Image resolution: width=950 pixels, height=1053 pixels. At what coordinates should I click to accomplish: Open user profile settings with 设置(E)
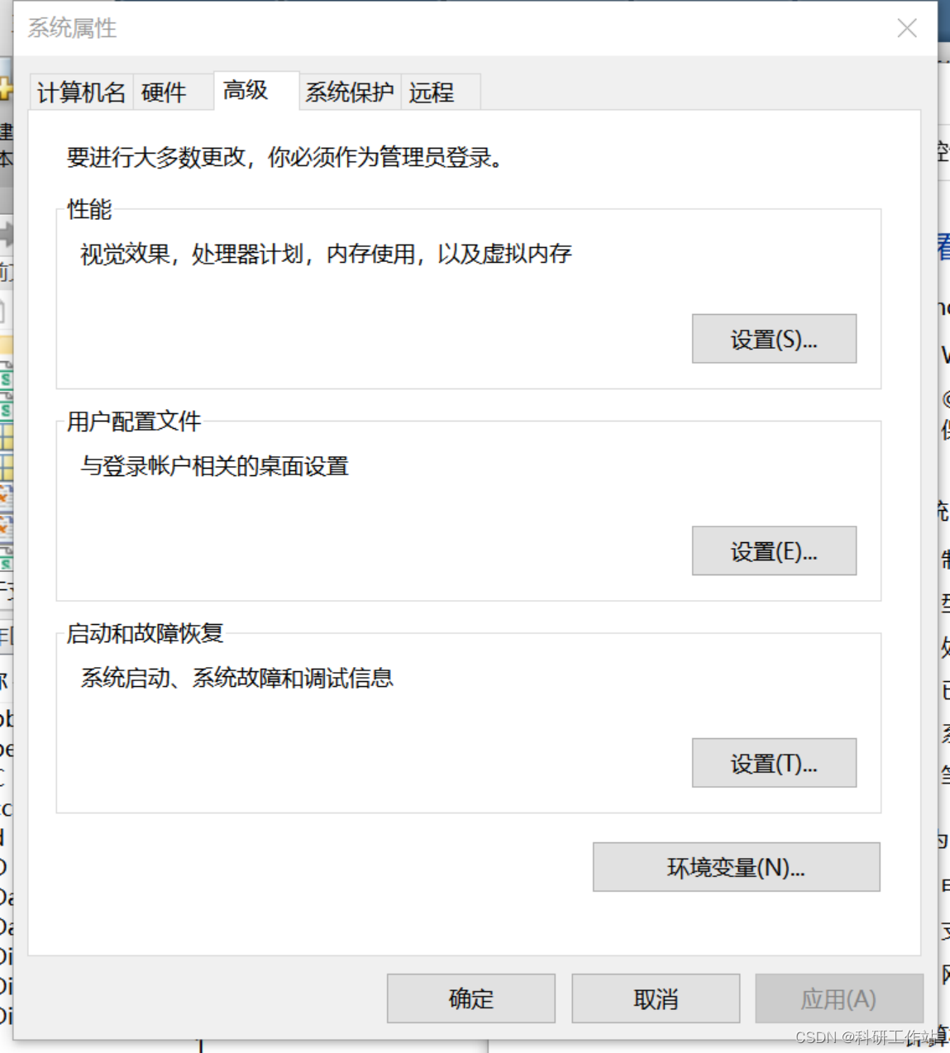tap(773, 550)
